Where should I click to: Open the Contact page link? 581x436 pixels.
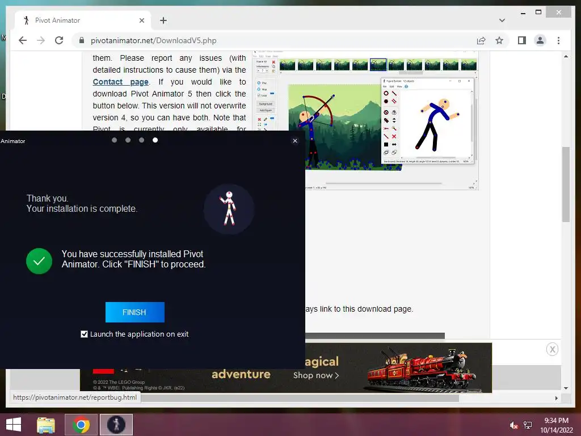120,82
